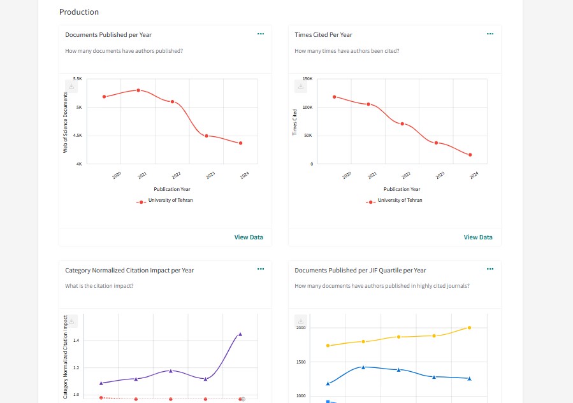Expand the Documents Published per Year options menu
This screenshot has width=573, height=403.
(260, 34)
